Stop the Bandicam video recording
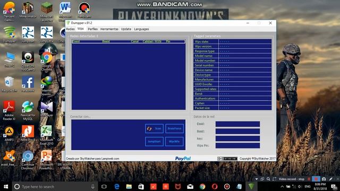This screenshot has height=191, width=340. click(316, 179)
